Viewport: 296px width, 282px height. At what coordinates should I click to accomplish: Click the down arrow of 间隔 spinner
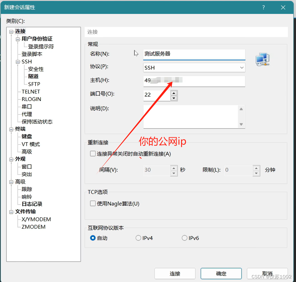tap(174, 173)
